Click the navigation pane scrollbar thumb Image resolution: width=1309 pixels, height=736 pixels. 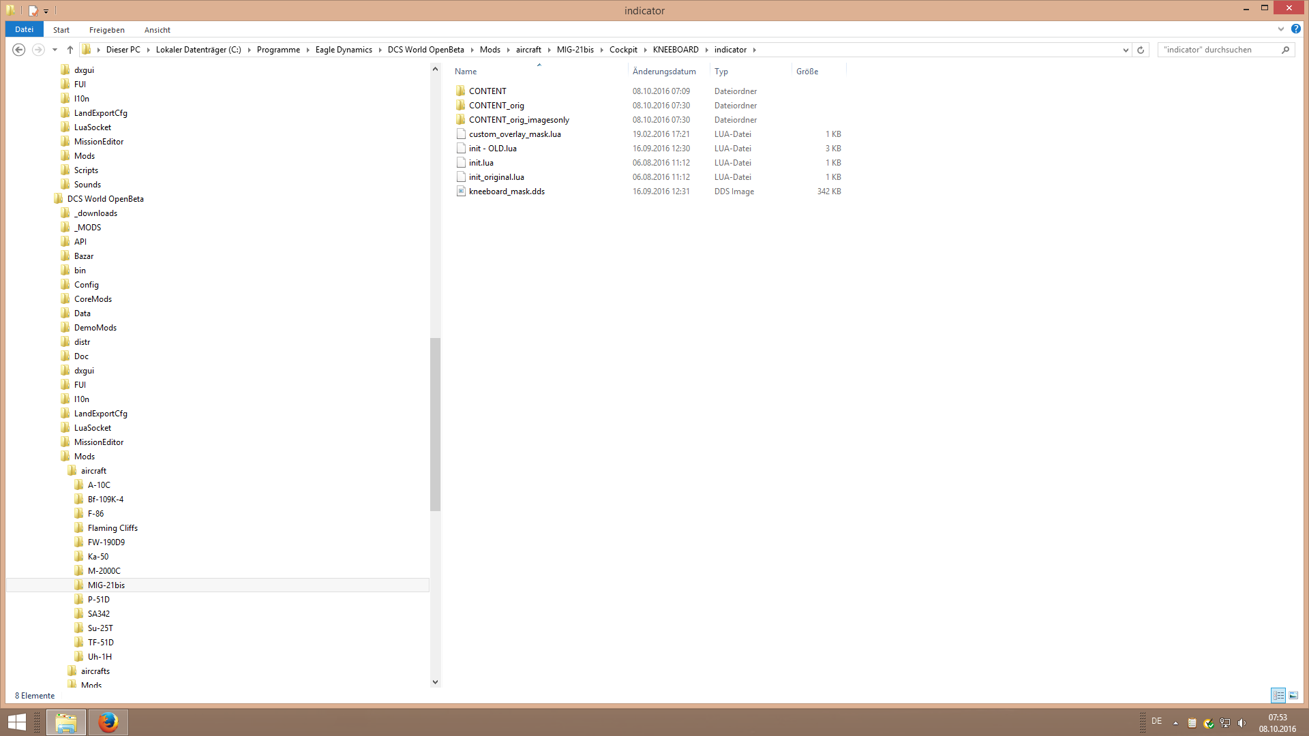point(435,424)
